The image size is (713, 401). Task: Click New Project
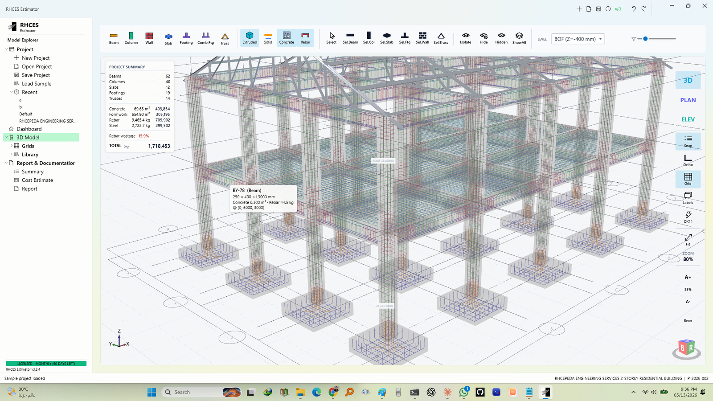(x=36, y=58)
